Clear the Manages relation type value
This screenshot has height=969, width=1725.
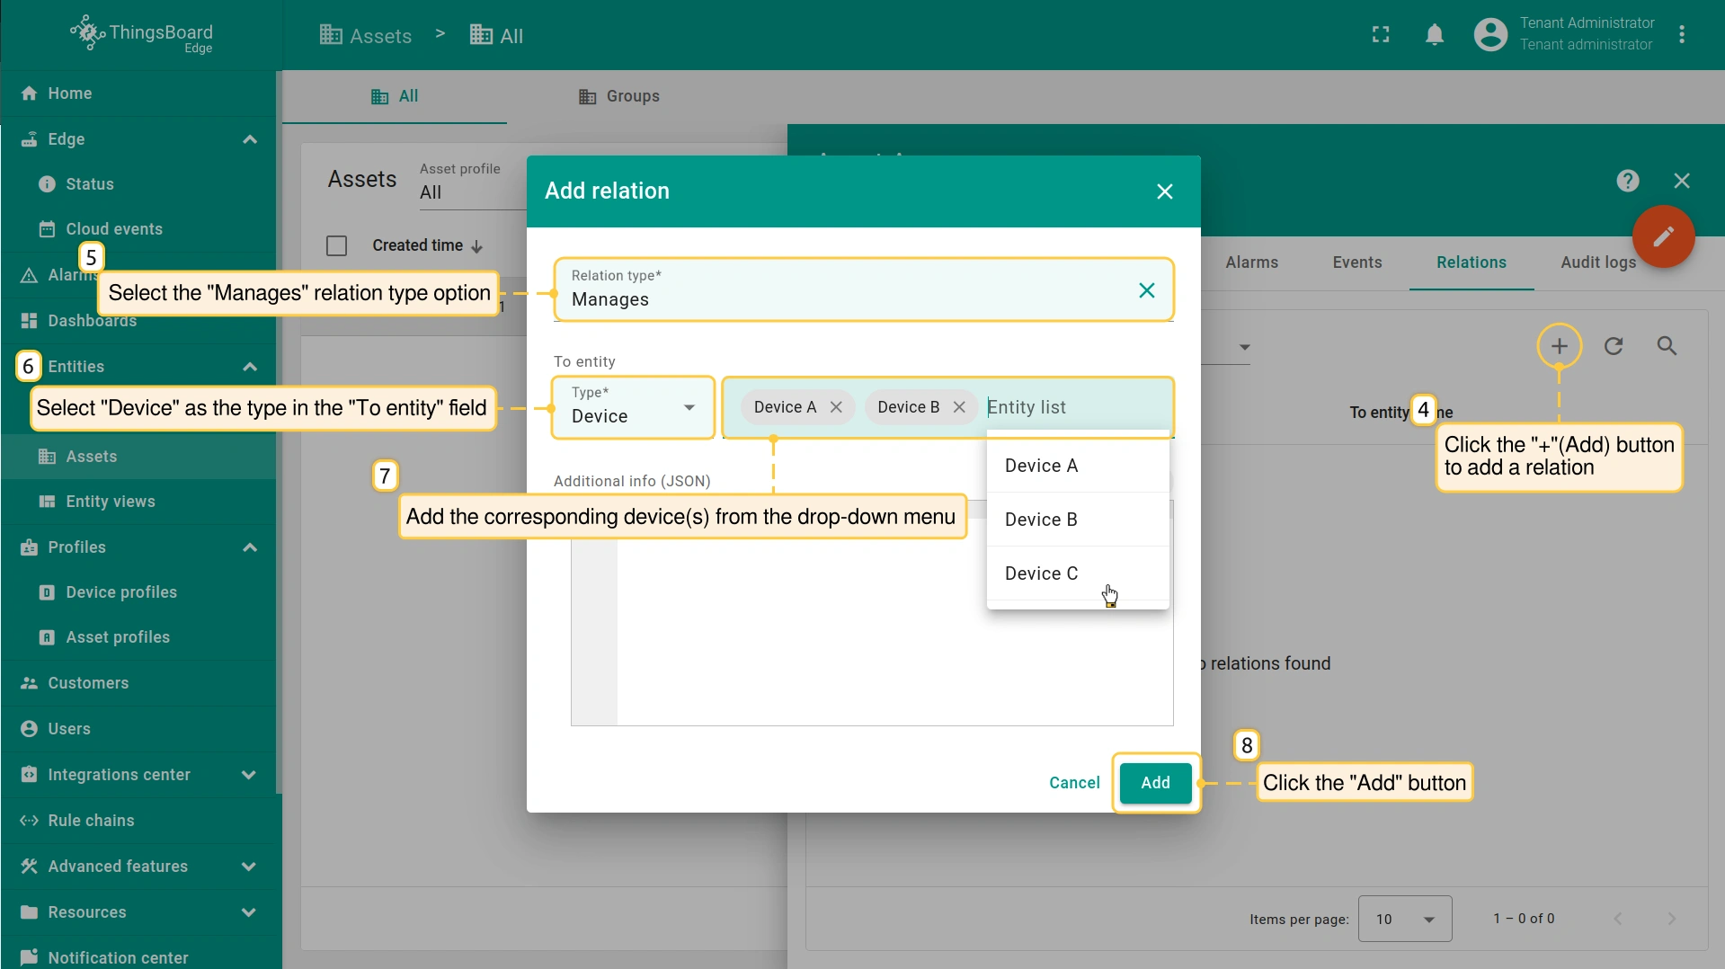1146,290
